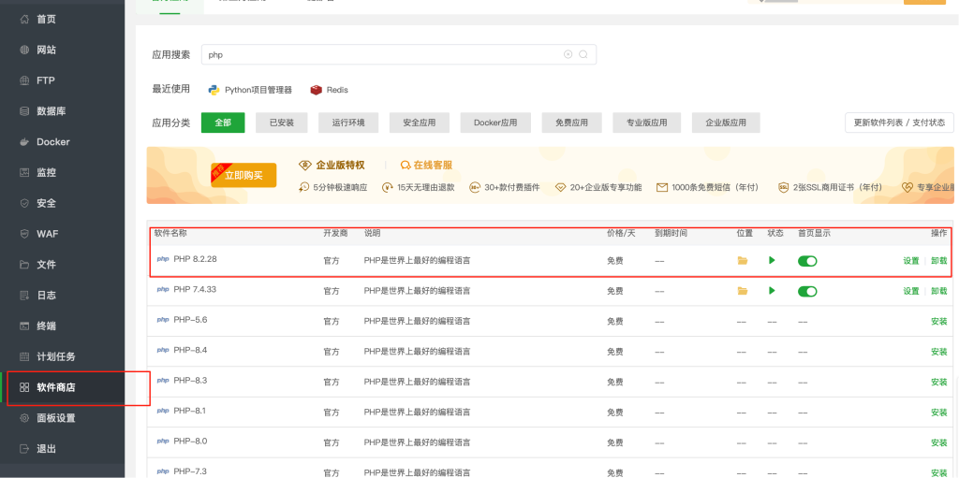
Task: Open 数据库 menu in sidebar
Action: pos(51,111)
